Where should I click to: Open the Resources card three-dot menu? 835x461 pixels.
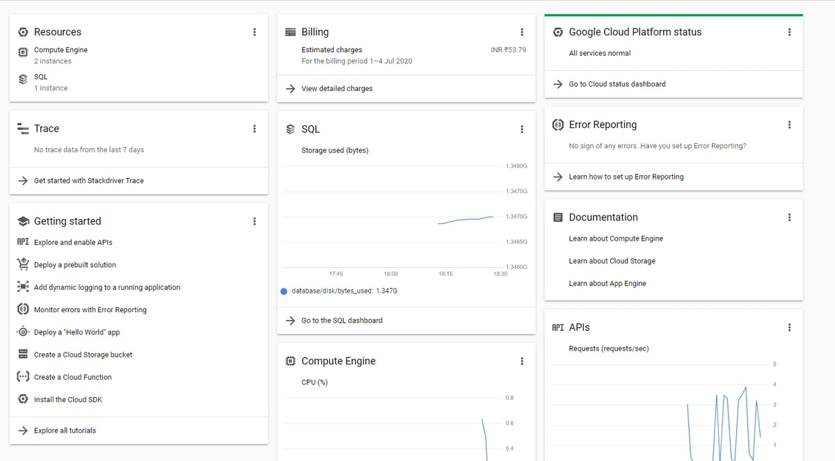[255, 32]
